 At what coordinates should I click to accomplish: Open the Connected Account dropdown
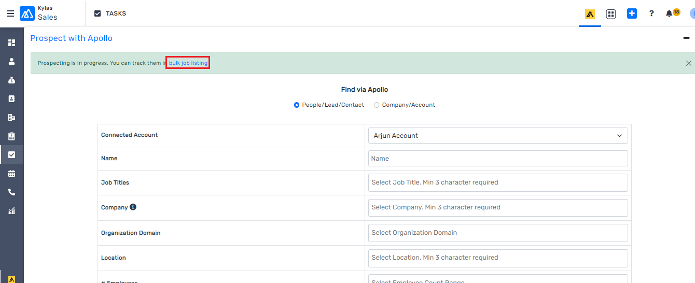498,135
